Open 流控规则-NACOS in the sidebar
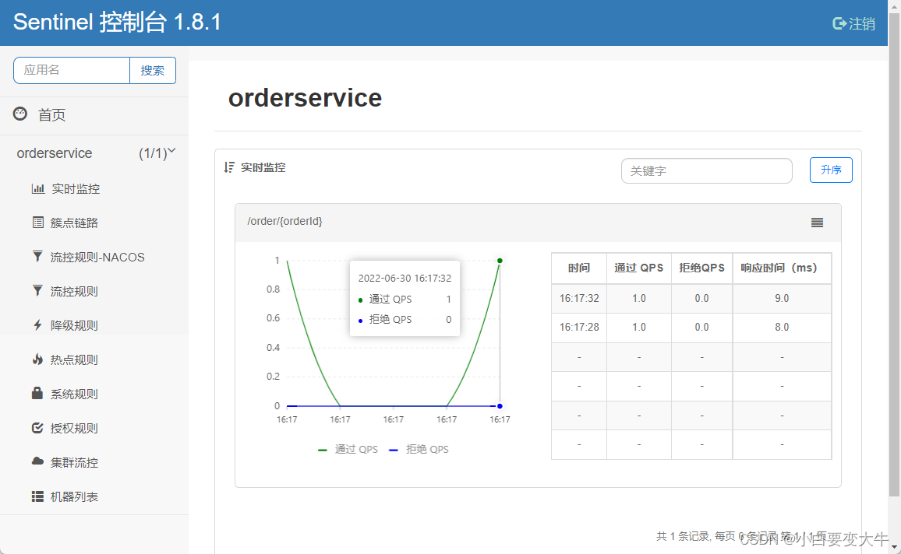 coord(97,257)
